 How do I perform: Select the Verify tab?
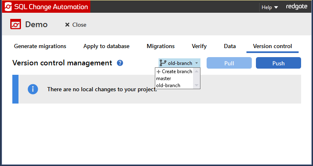coord(199,46)
